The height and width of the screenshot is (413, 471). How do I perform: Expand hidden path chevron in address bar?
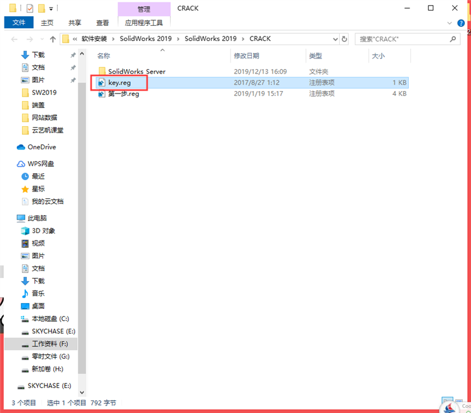coord(75,39)
